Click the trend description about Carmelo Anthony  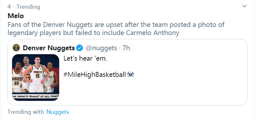click(116, 29)
